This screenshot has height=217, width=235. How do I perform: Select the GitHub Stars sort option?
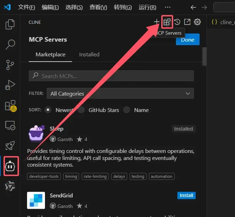tap(81, 110)
